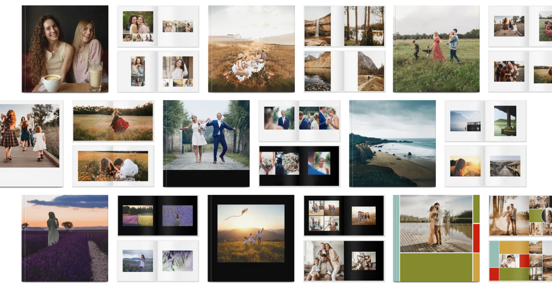Image resolution: width=552 pixels, height=299 pixels.
Task: Open the black spread with four-photo kids grid
Action: [344, 216]
